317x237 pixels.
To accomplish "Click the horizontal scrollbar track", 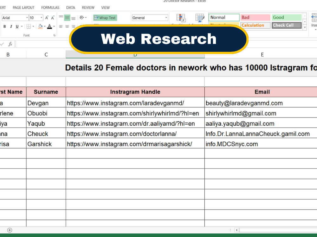I will coord(278,230).
